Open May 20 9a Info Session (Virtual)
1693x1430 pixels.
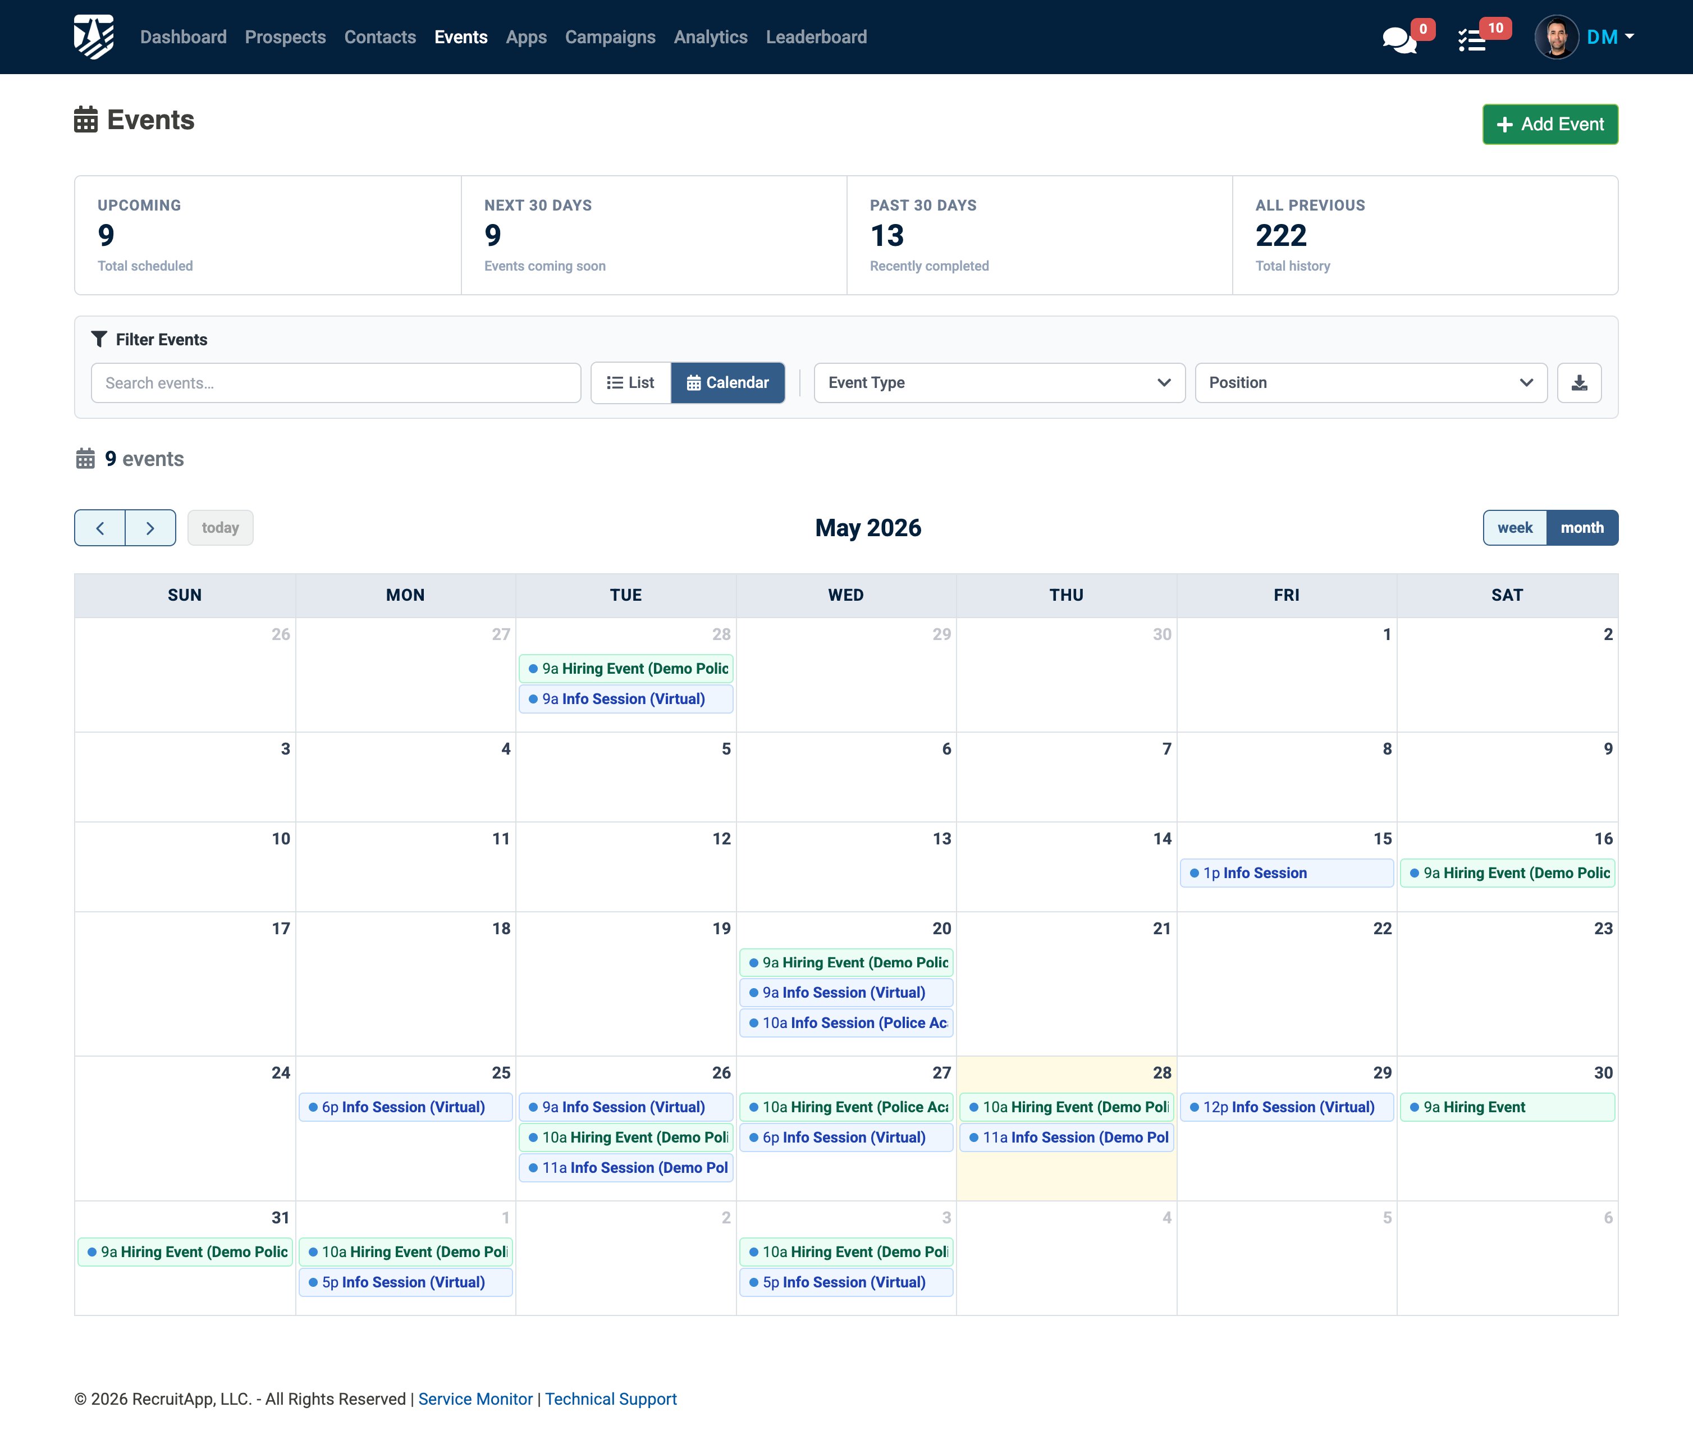tap(846, 992)
